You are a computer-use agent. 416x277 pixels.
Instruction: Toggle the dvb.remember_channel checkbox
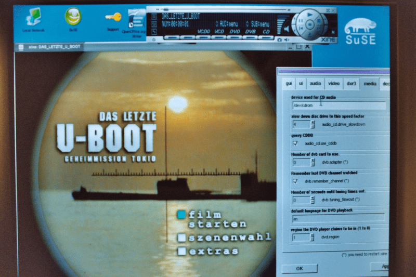pyautogui.click(x=295, y=181)
